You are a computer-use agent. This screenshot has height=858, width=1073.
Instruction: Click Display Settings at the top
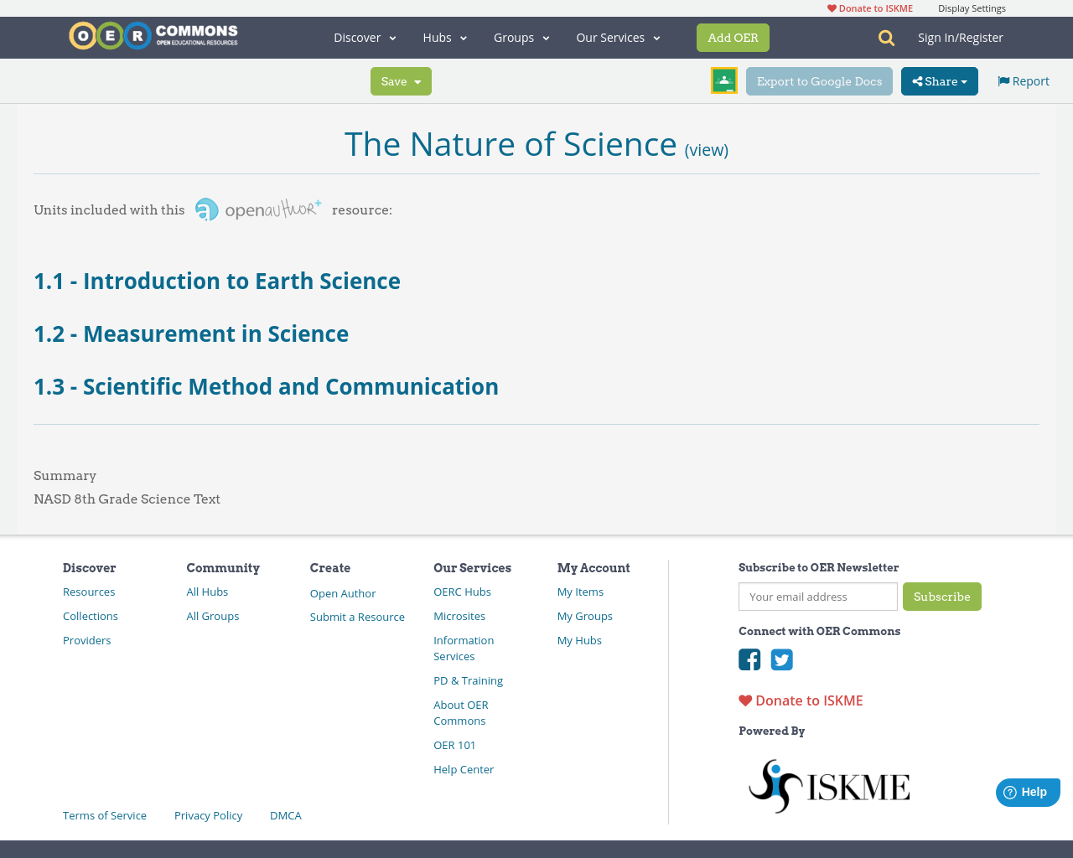[972, 7]
